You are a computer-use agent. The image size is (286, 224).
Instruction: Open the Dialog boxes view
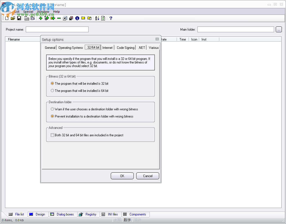pos(63,214)
